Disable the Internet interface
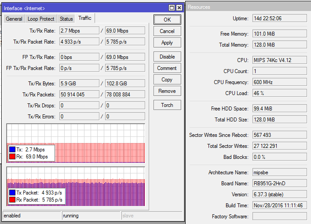This screenshot has width=311, height=224. tap(167, 57)
